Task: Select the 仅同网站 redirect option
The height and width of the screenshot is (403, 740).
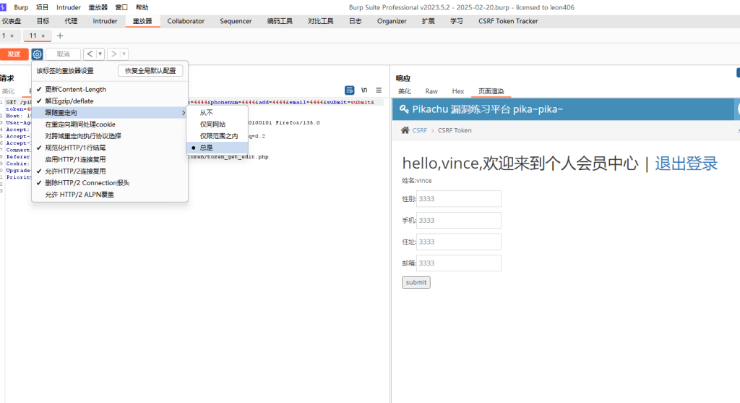Action: tap(217, 124)
